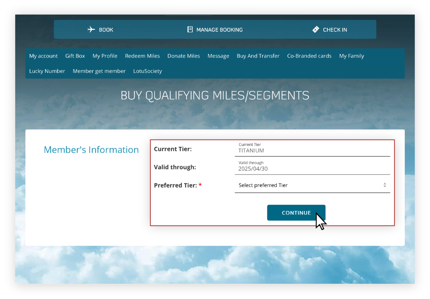Image resolution: width=430 pixels, height=299 pixels.
Task: Click the ticket icon next to CHECK IN
Action: point(315,29)
